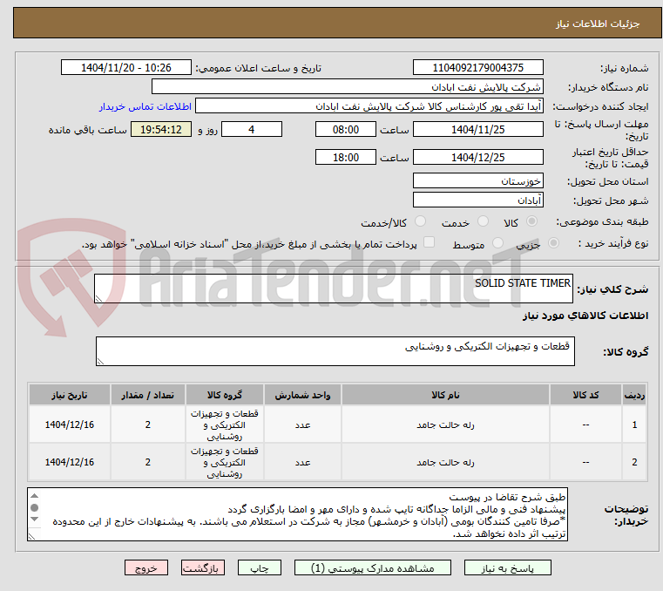Click the کد کالا column header
Image resolution: width=663 pixels, height=591 pixels.
point(585,395)
